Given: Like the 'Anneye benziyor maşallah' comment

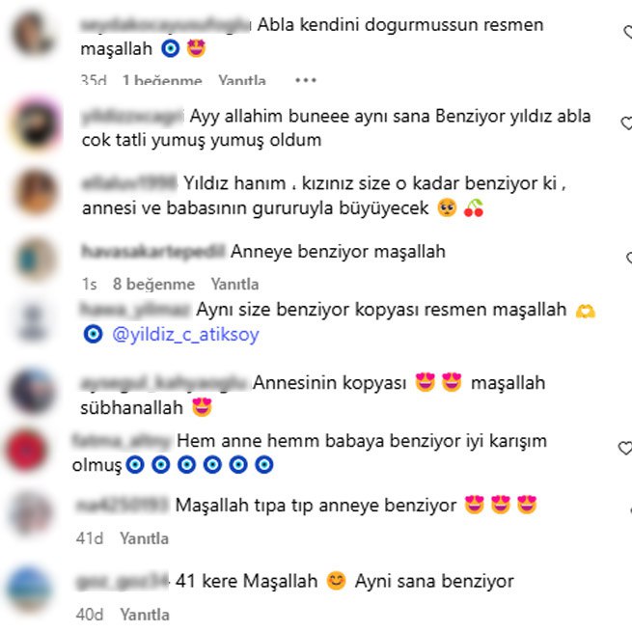Looking at the screenshot, I should pos(629,258).
